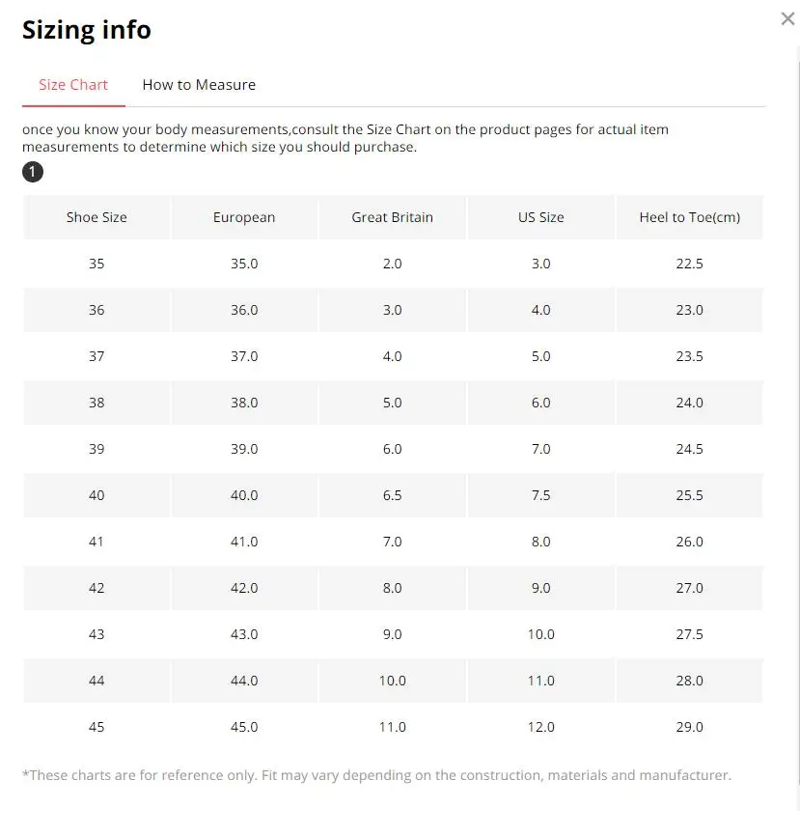Click the reference-only disclaimer footnote text
Screen dimensions: 800x836
[376, 775]
